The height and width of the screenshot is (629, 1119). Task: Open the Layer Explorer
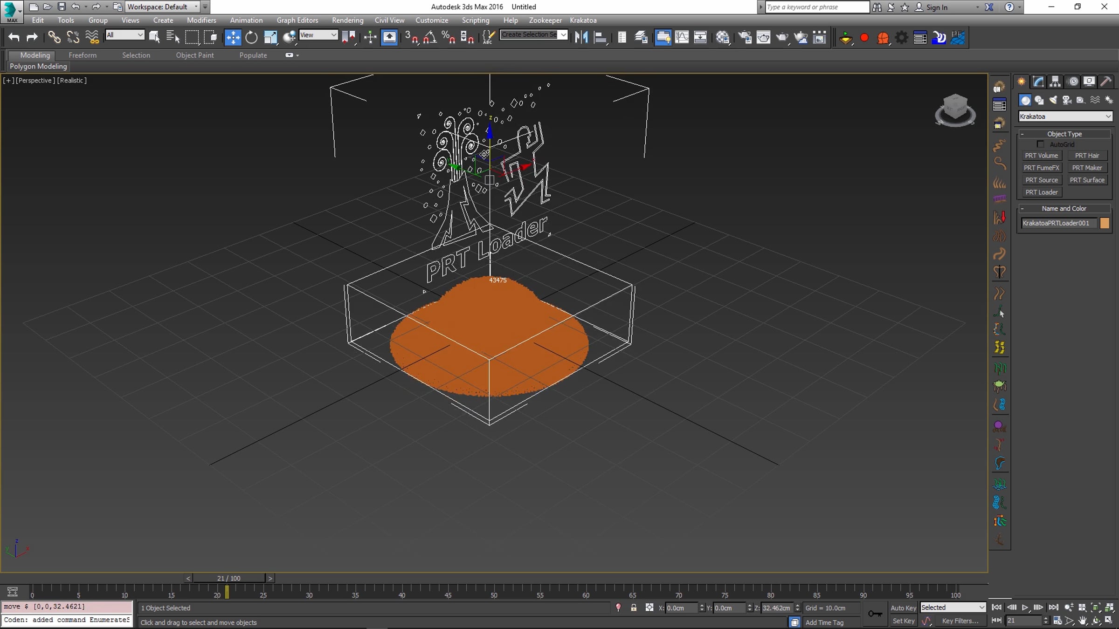642,37
